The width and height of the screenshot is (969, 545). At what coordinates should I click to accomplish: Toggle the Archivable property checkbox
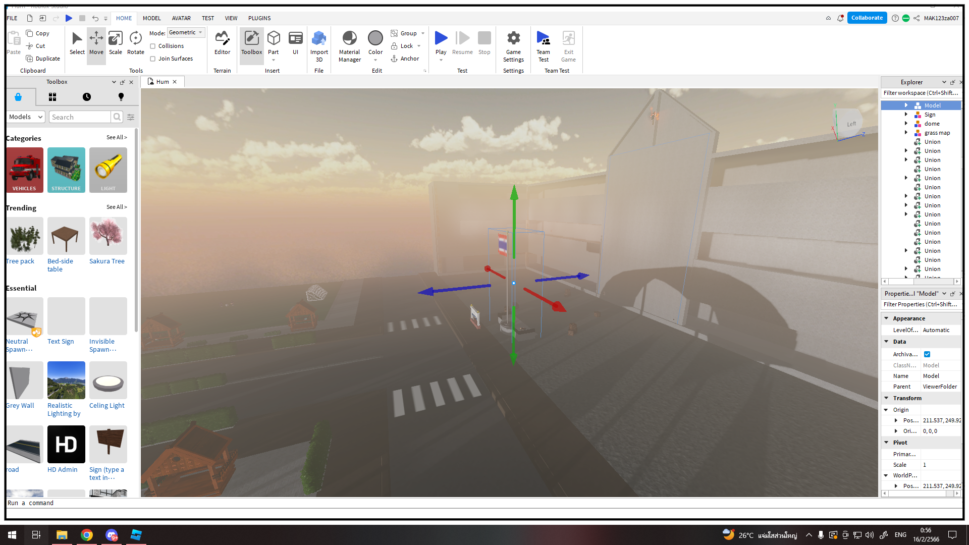pos(927,354)
